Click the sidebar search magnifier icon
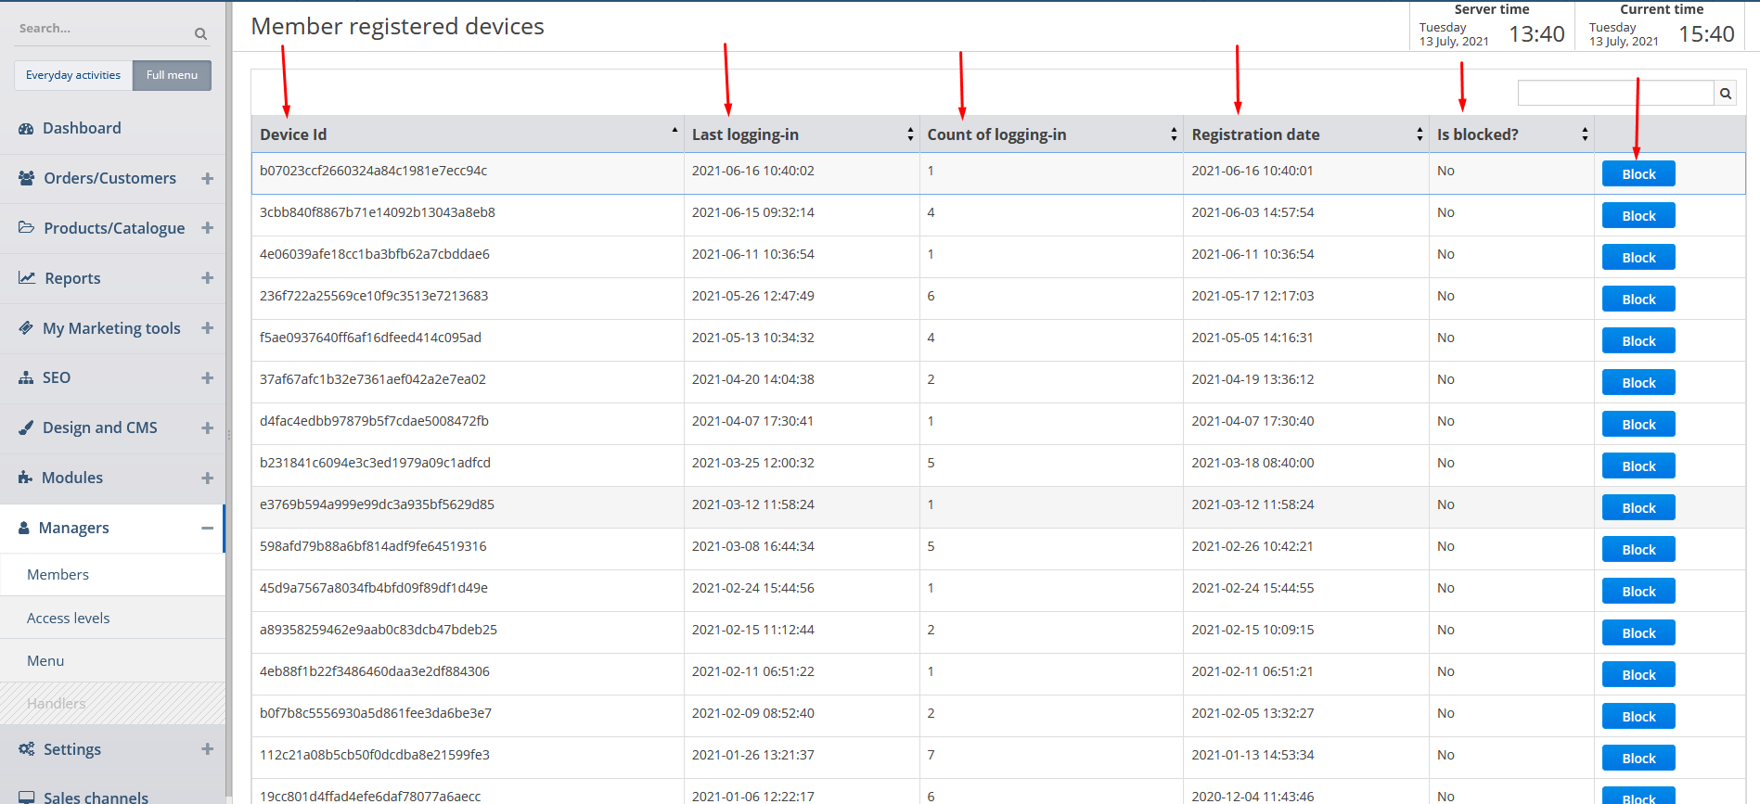This screenshot has width=1760, height=804. pyautogui.click(x=200, y=34)
